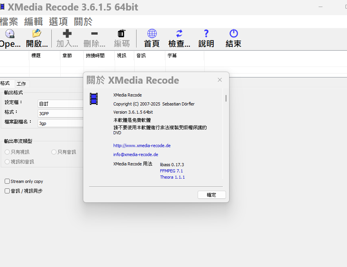Image resolution: width=347 pixels, height=267 pixels.
Task: Click the Copyright 2007-2025 Sebastian Dörfler line
Action: coord(154,104)
